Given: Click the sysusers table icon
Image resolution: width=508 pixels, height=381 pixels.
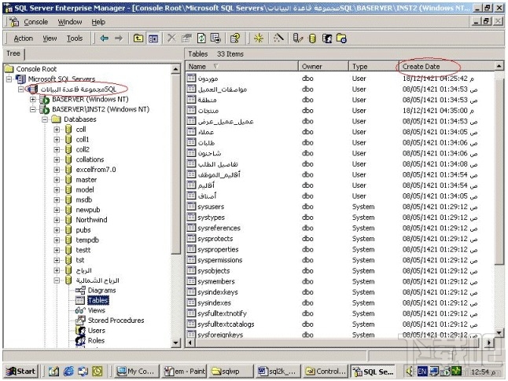Looking at the screenshot, I should tap(191, 206).
